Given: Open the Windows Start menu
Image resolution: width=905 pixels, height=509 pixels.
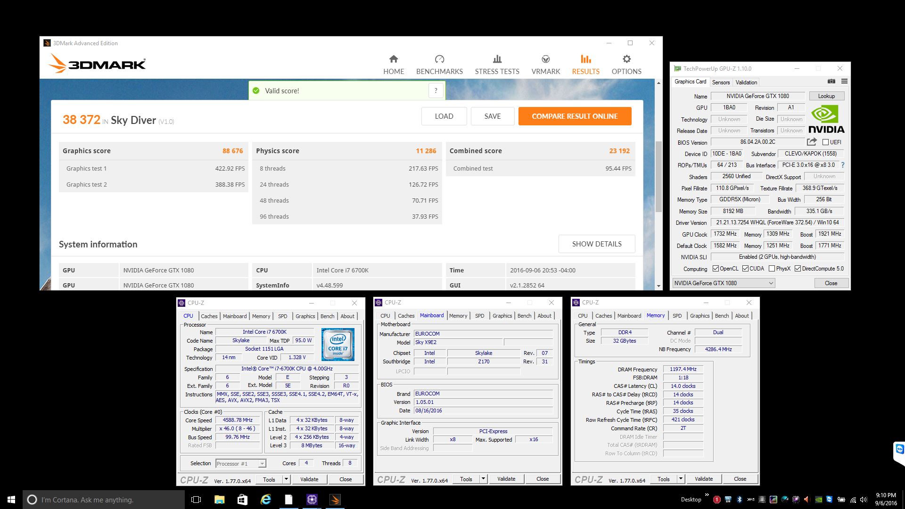Looking at the screenshot, I should point(11,500).
